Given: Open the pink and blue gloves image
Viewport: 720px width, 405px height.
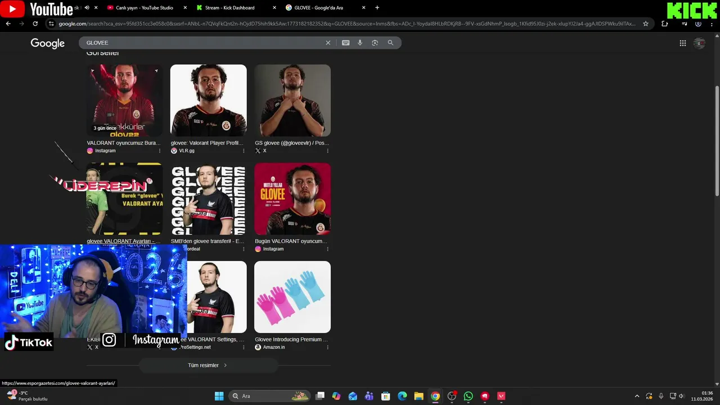Looking at the screenshot, I should tap(292, 297).
